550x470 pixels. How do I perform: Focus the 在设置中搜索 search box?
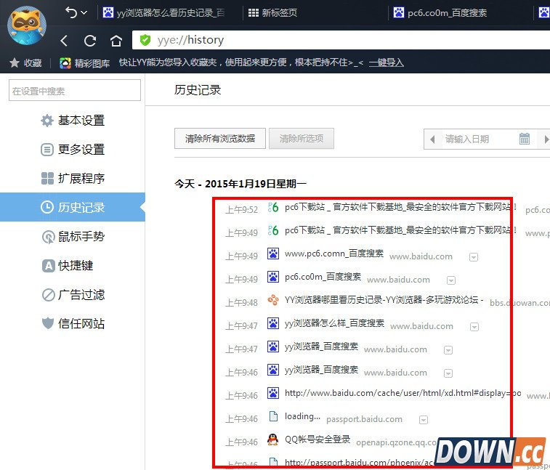pos(75,91)
